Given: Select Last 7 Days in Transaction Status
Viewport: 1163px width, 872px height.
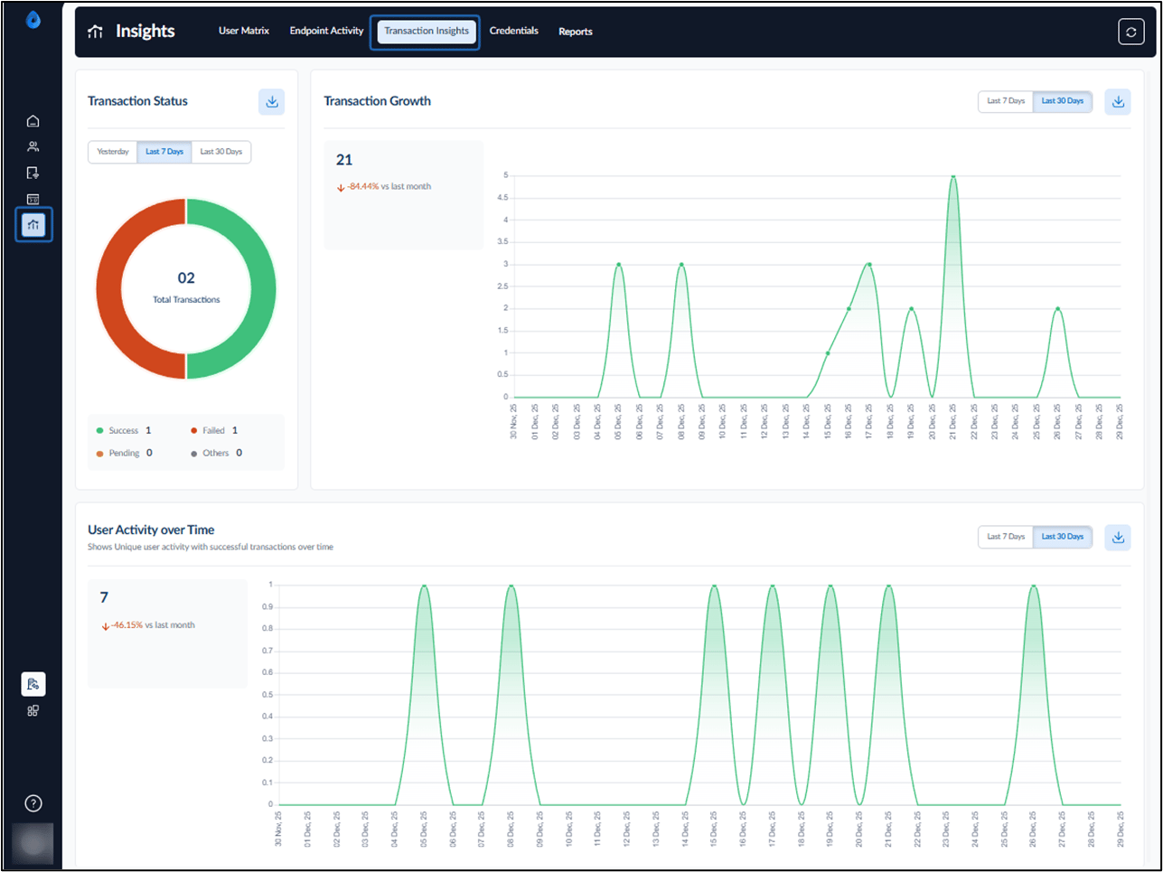Looking at the screenshot, I should pyautogui.click(x=164, y=152).
